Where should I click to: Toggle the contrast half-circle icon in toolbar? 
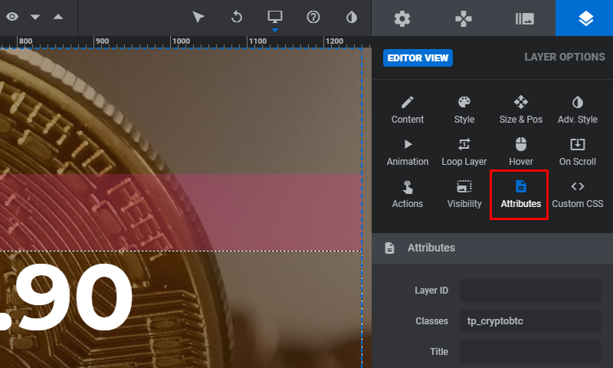[352, 17]
